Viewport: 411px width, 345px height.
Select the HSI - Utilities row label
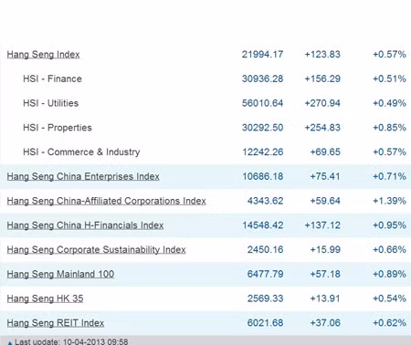point(51,103)
